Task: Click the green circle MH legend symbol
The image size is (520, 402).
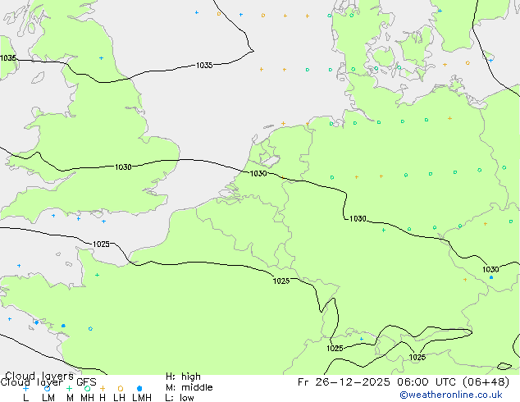Action: pyautogui.click(x=87, y=388)
